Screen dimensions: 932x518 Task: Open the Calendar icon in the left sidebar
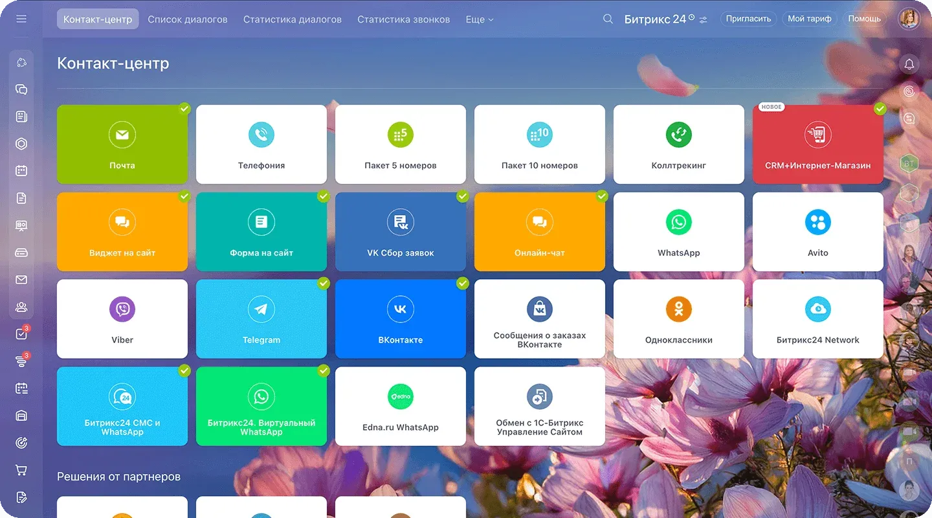(x=21, y=171)
